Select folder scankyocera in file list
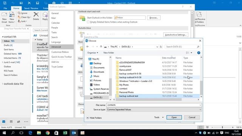Viewport: 242px width, 136px height. [125, 66]
